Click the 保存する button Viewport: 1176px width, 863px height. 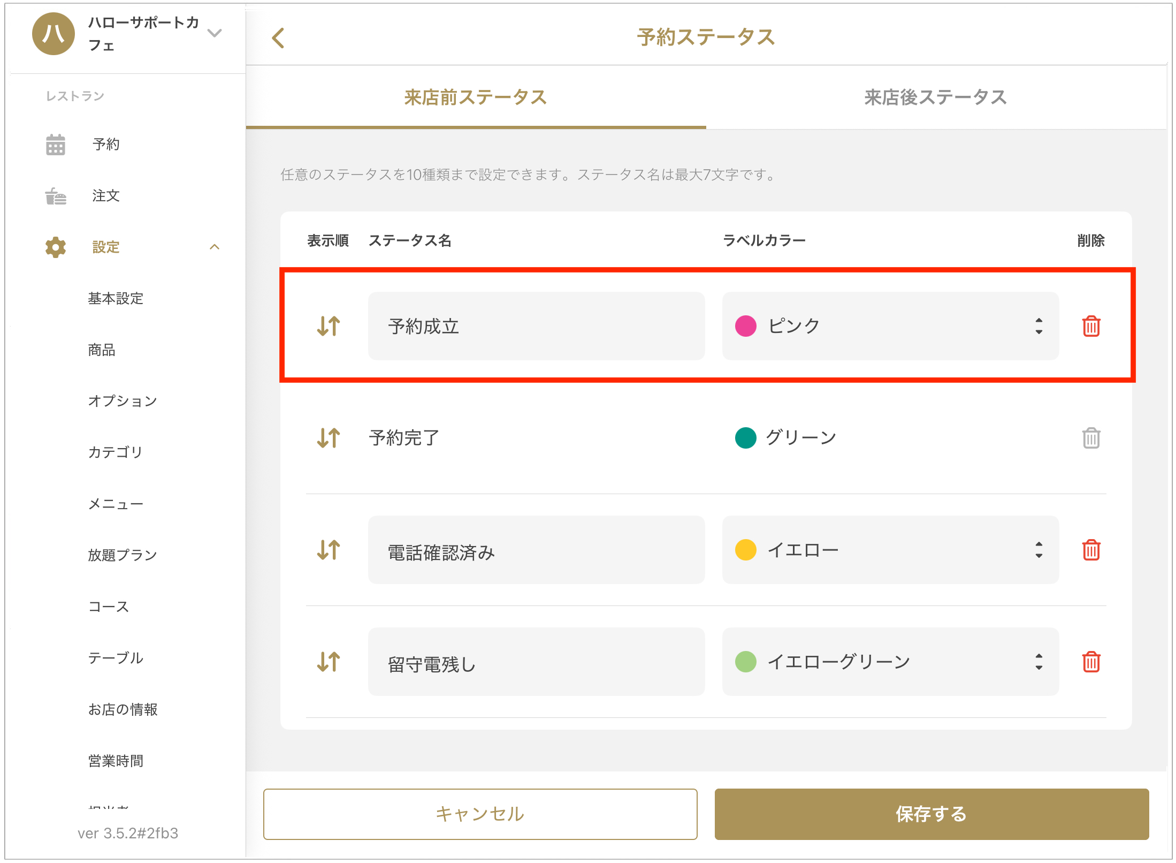[931, 814]
